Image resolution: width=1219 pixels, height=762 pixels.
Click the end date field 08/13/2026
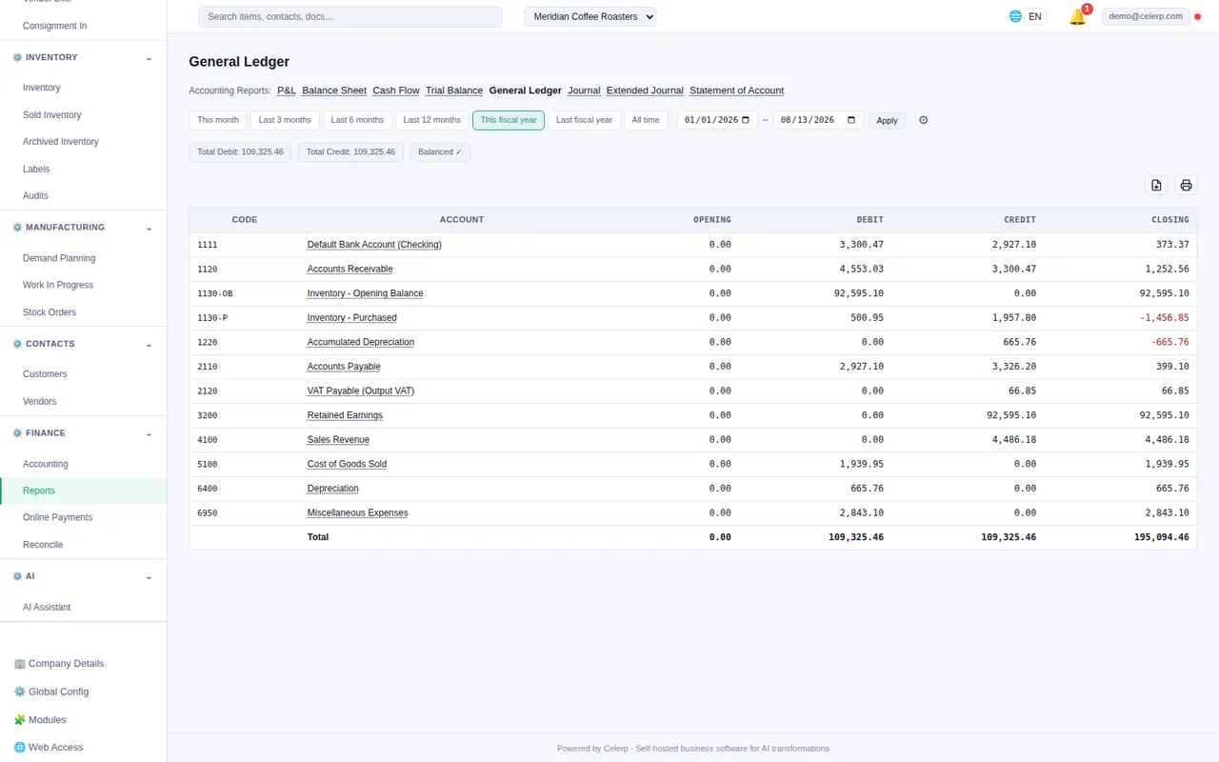(x=819, y=120)
